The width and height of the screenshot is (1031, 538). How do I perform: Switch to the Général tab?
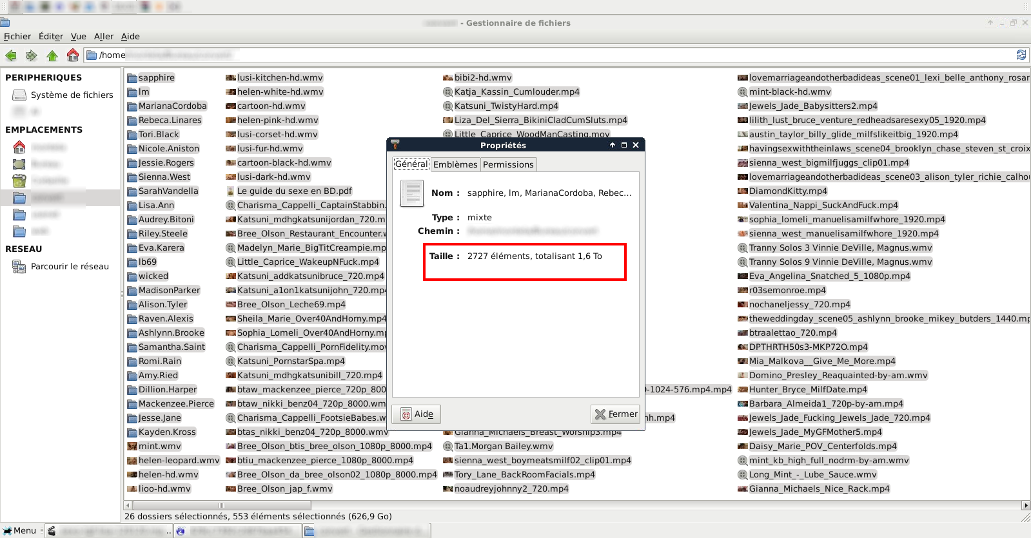(x=411, y=164)
